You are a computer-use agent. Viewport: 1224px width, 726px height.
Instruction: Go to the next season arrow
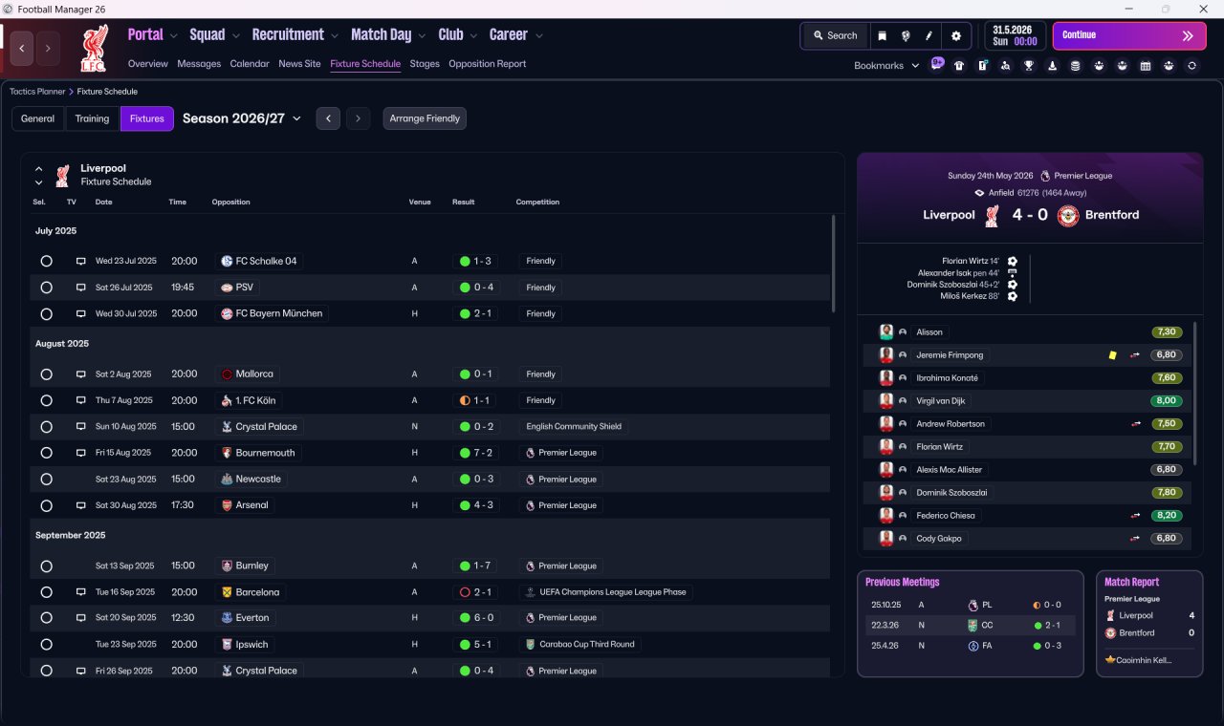click(358, 118)
